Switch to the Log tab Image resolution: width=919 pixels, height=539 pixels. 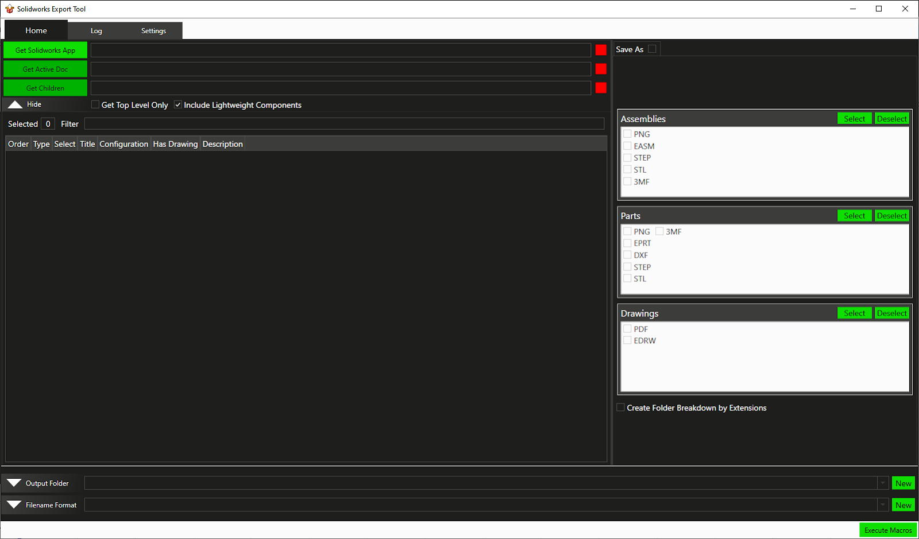pos(96,31)
